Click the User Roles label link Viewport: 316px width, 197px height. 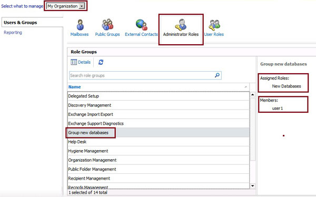pos(214,34)
